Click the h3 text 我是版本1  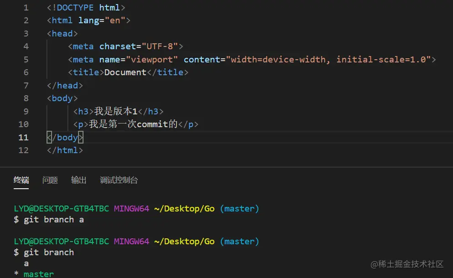(116, 111)
